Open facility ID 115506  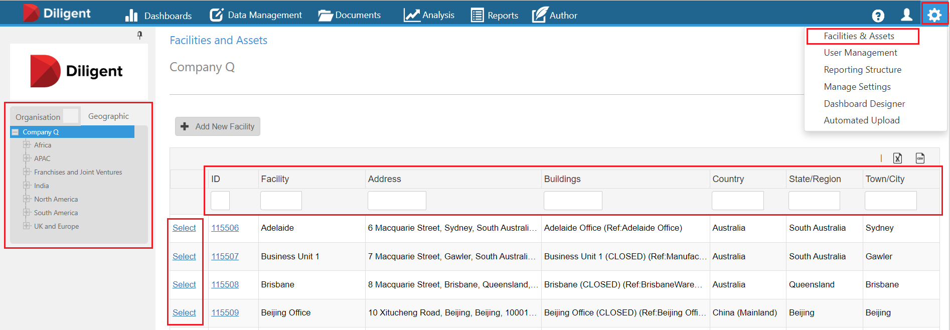tap(225, 228)
